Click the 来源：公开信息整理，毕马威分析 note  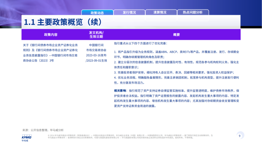pos(43,130)
